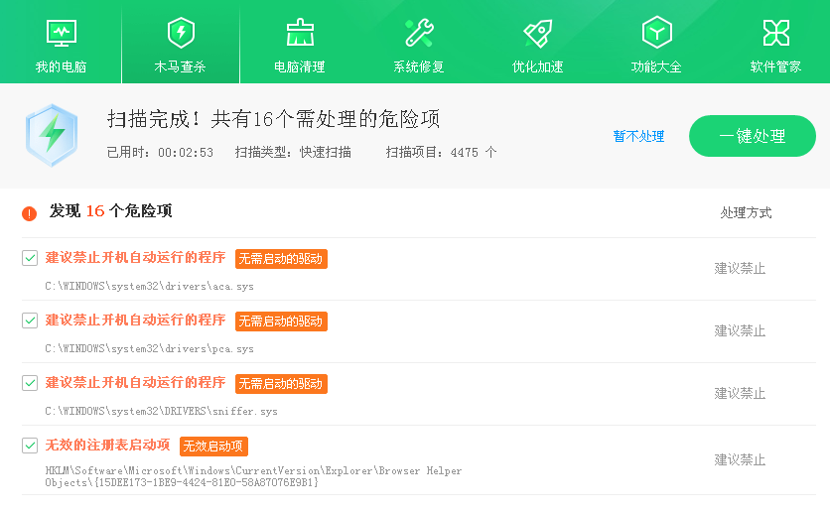Select the 木马查杀 shield icon

tap(180, 33)
